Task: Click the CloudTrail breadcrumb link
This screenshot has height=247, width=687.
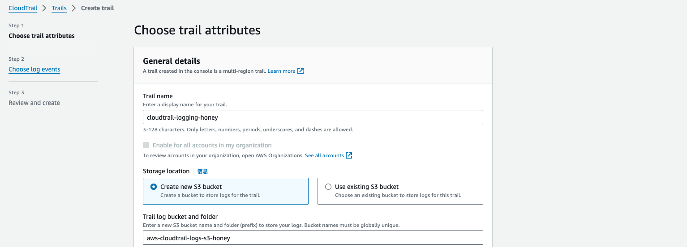Action: click(x=23, y=8)
